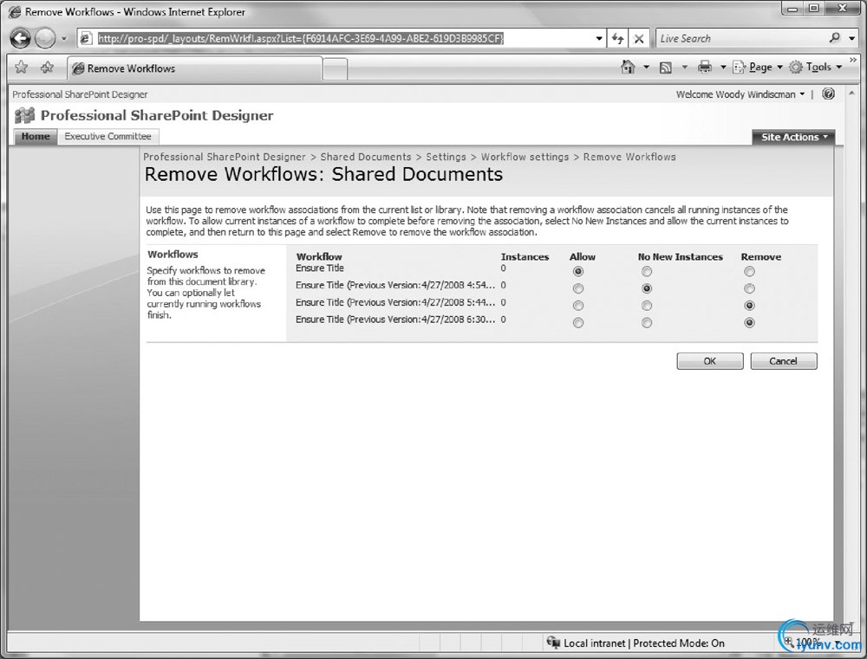Click the Live Search input box

(741, 39)
